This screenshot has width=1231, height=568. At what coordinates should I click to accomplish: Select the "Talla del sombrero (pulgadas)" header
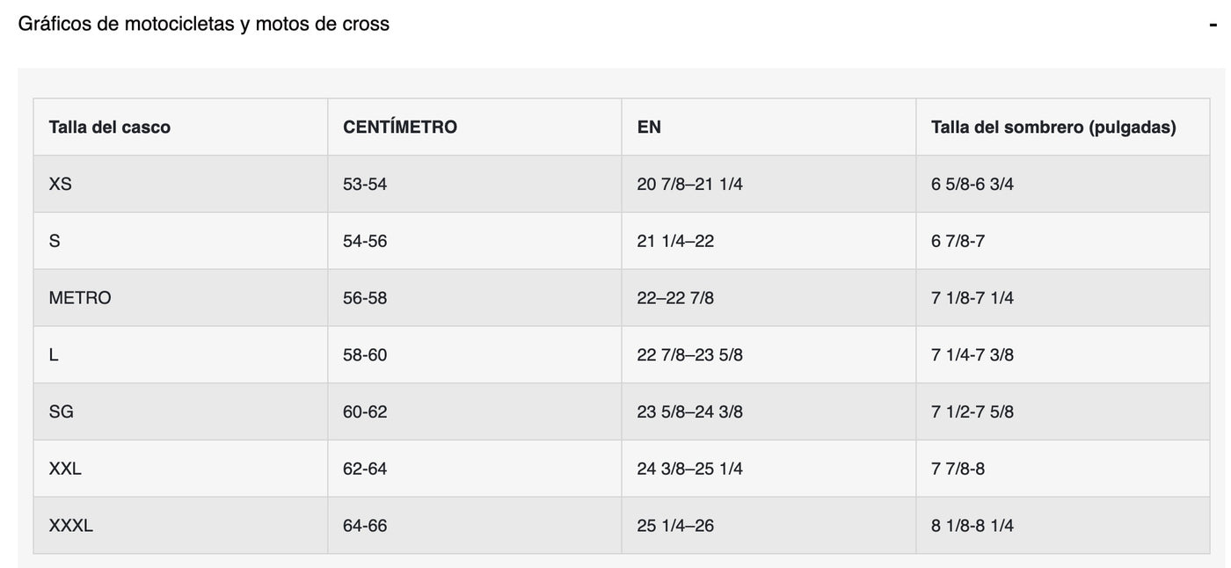[x=1053, y=127]
